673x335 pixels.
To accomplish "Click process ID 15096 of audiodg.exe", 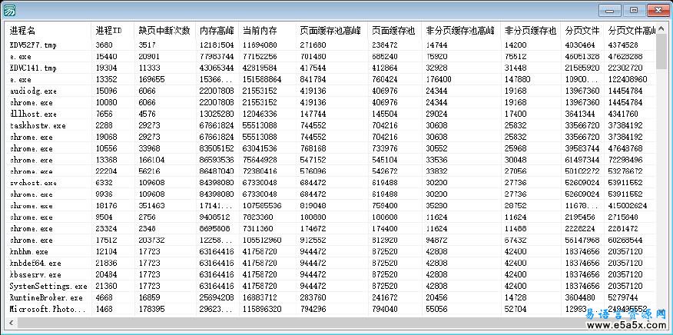I will coord(107,91).
